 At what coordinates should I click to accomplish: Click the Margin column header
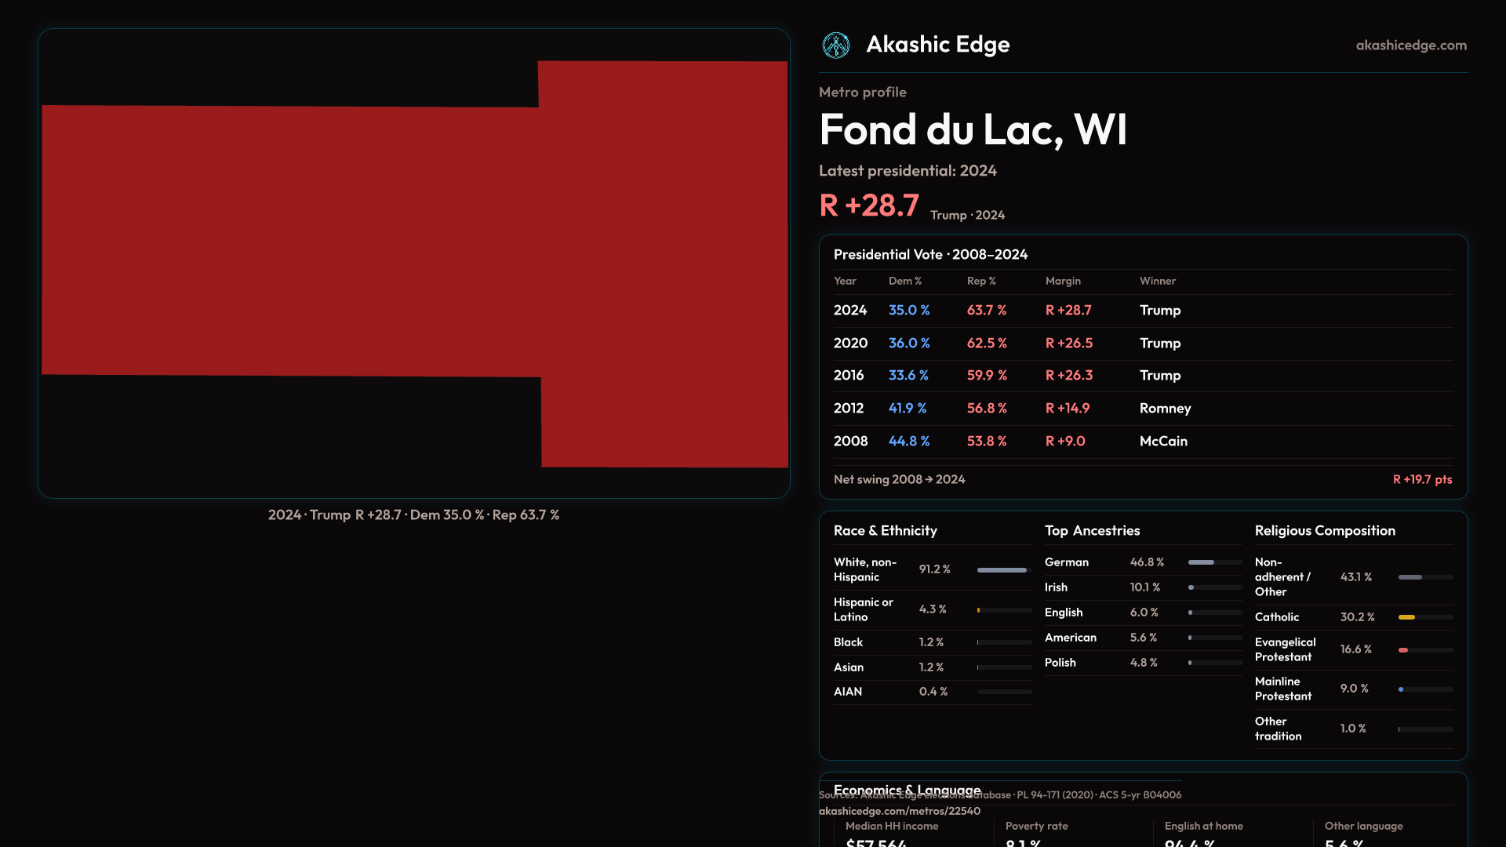pyautogui.click(x=1063, y=281)
